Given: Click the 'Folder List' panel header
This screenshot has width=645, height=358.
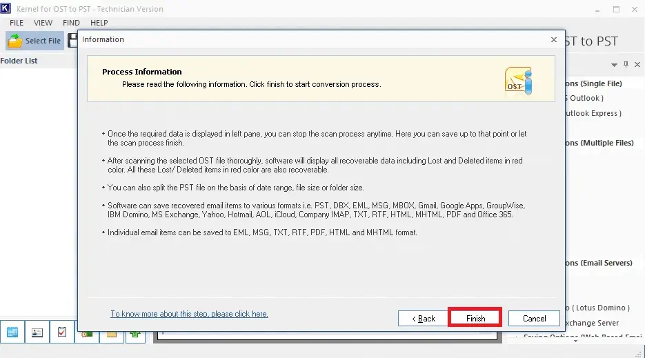Looking at the screenshot, I should click(19, 61).
